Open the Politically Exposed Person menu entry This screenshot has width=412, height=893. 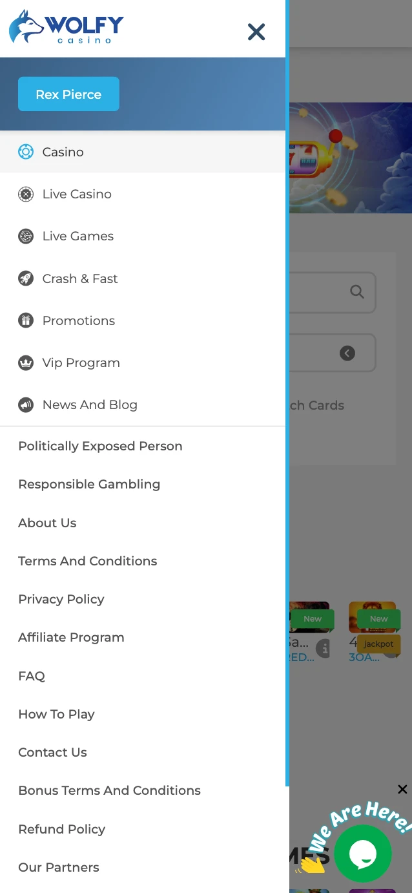(100, 446)
